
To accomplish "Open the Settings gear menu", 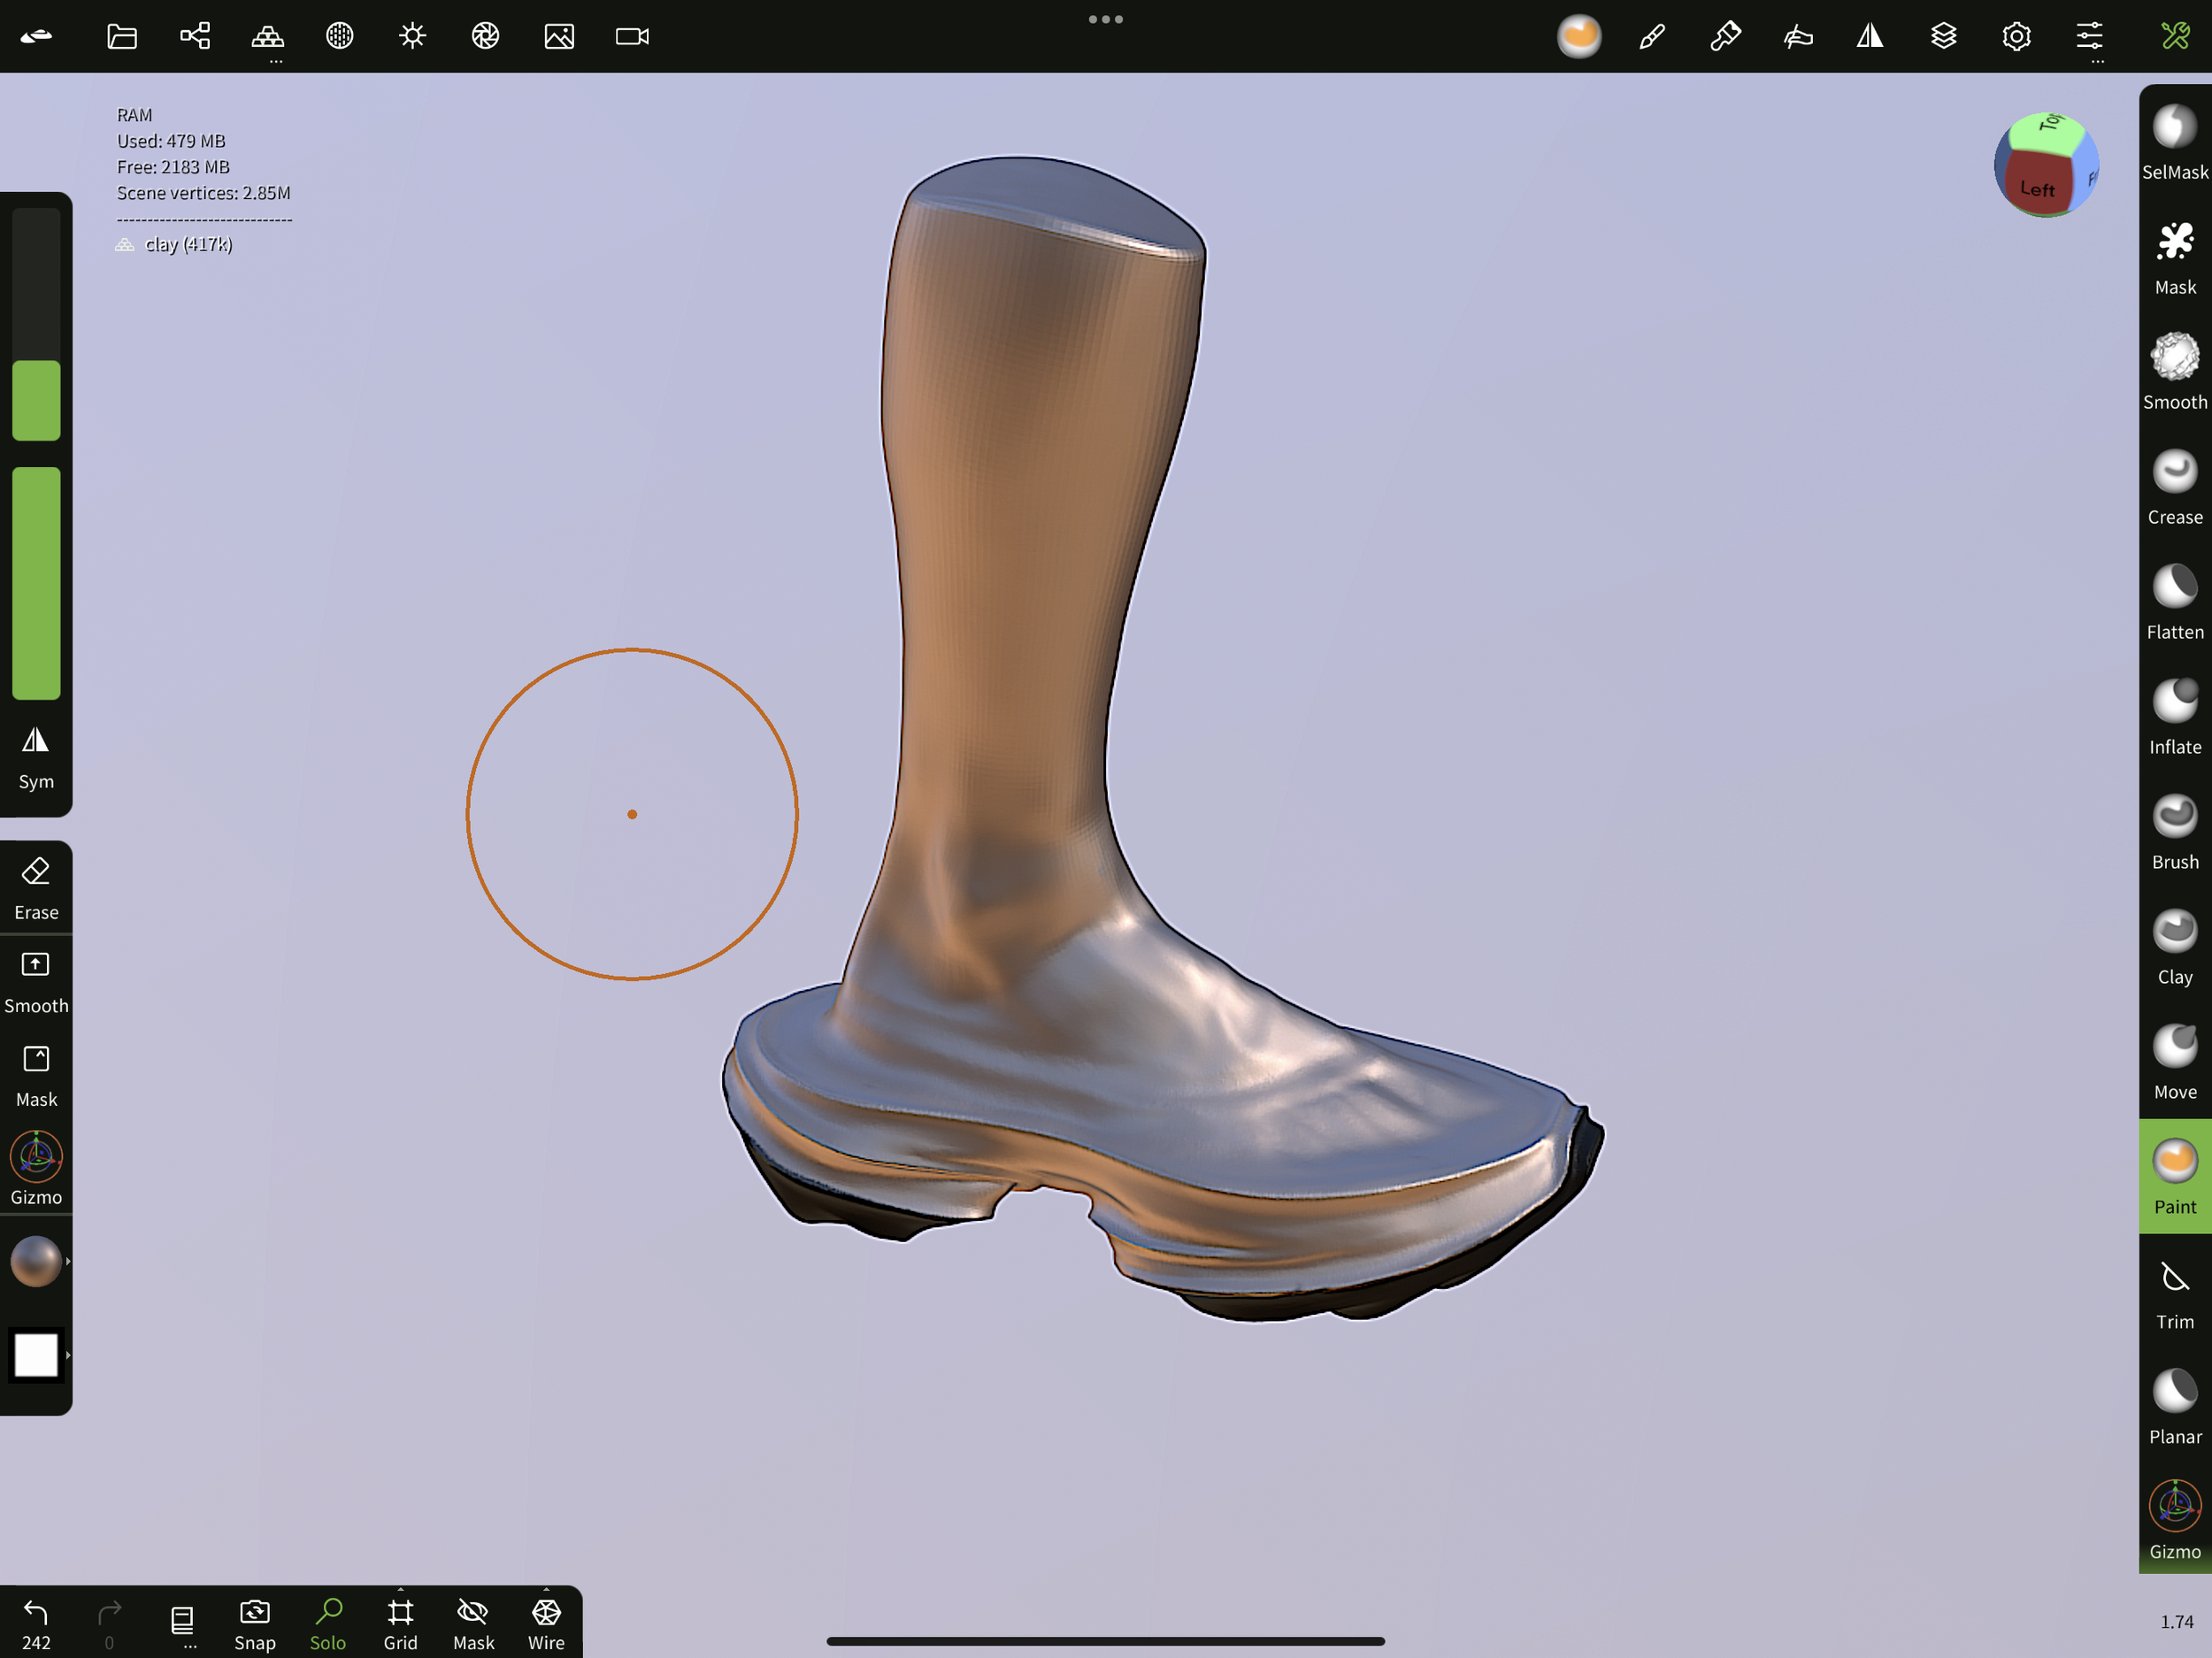I will (x=2016, y=36).
